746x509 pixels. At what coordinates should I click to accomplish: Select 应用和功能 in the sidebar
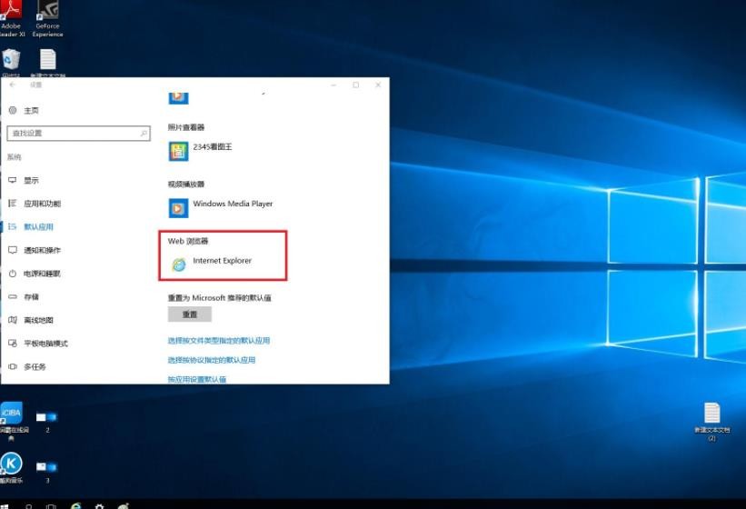click(x=42, y=204)
